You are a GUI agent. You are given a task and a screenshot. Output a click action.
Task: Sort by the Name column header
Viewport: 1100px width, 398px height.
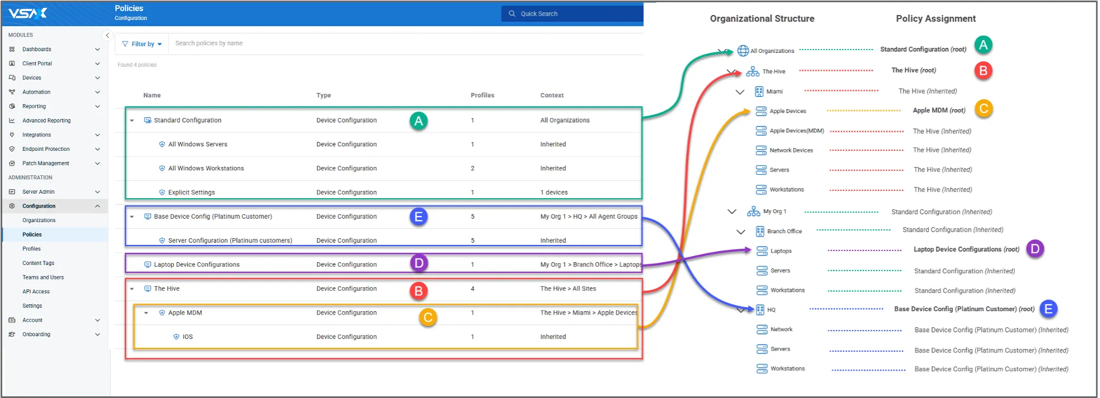(152, 96)
